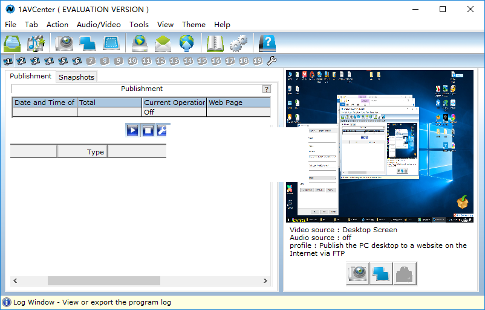Open the green envelope email icon
This screenshot has width=485, height=310.
pos(163,43)
